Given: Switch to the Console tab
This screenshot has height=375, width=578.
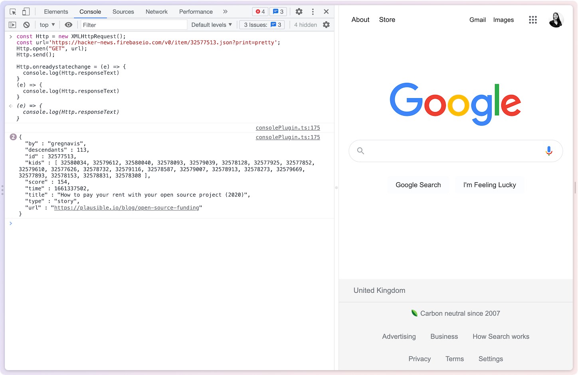Looking at the screenshot, I should pyautogui.click(x=90, y=12).
